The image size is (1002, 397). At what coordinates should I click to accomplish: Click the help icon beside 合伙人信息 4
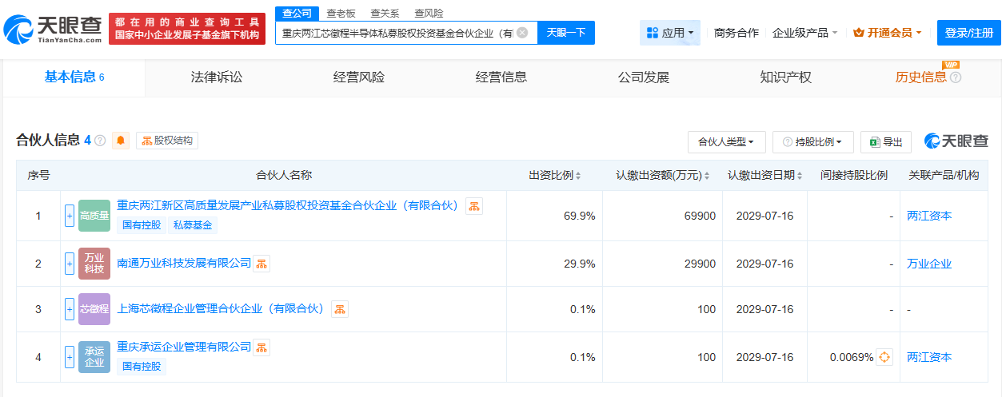click(x=100, y=141)
